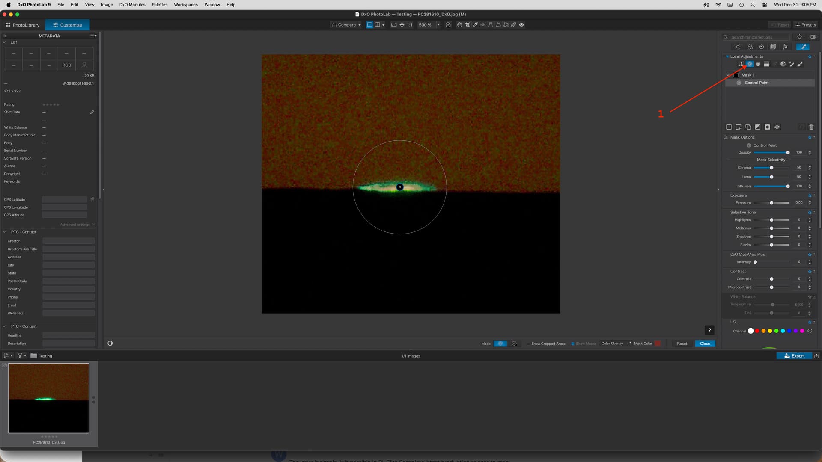822x462 pixels.
Task: Open the Light corrections palette tab
Action: (738, 47)
